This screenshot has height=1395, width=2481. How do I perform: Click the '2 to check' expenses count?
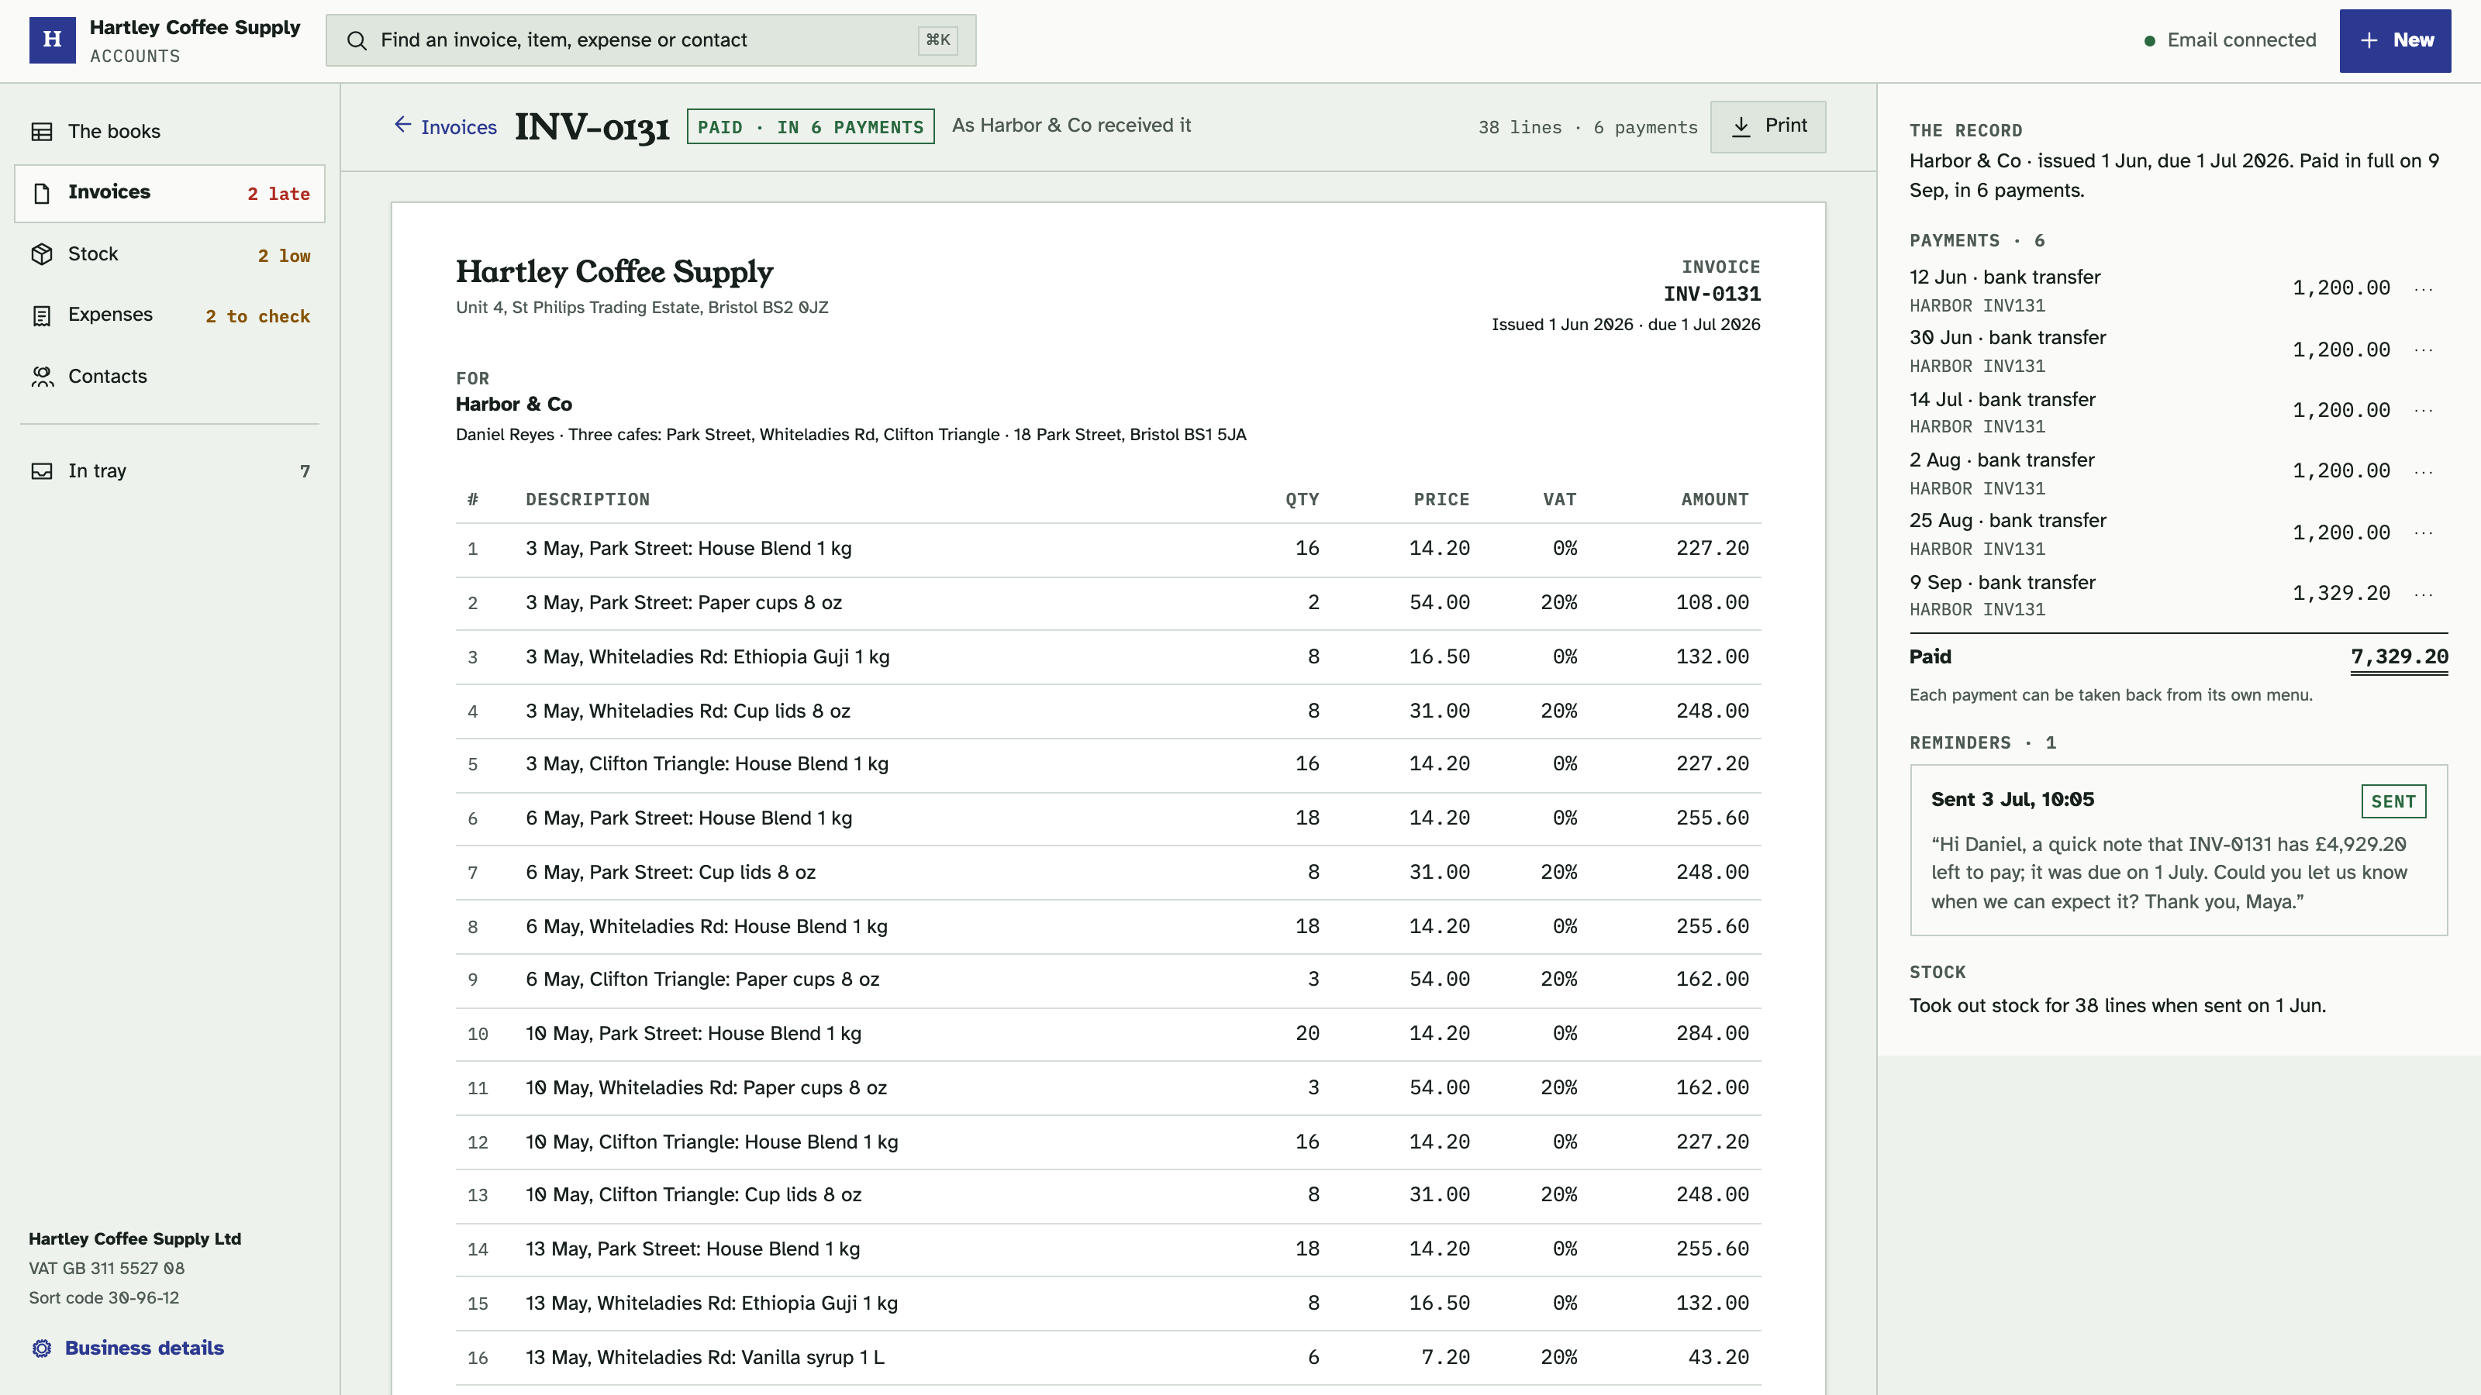[258, 315]
